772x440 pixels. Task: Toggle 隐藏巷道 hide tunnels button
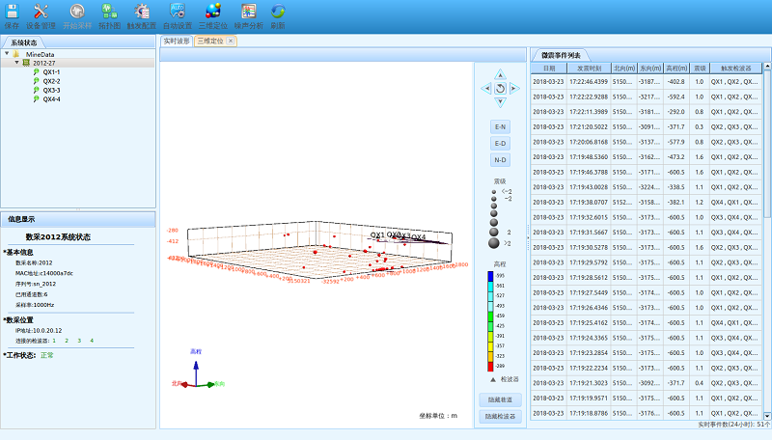(500, 399)
